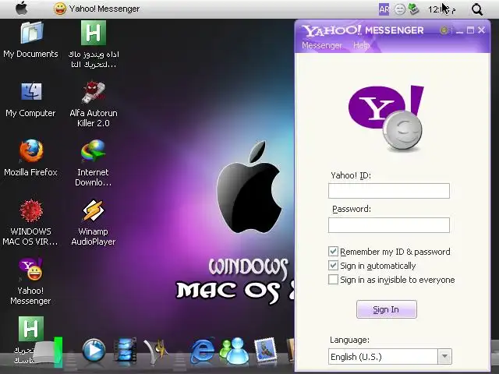Viewport: 499px width, 374px height.
Task: Expand the Language dropdown arrow
Action: (444, 357)
